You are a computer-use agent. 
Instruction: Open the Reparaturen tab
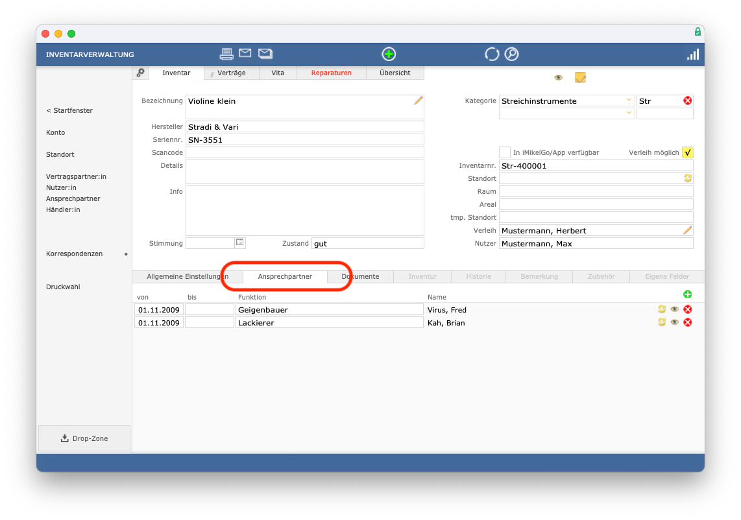point(332,73)
